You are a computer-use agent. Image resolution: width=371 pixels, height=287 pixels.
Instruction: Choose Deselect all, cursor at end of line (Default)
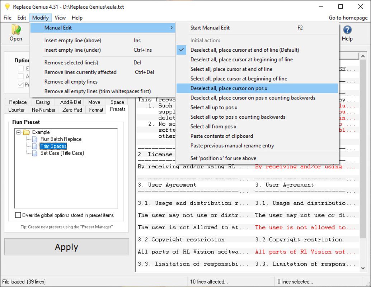(257, 50)
